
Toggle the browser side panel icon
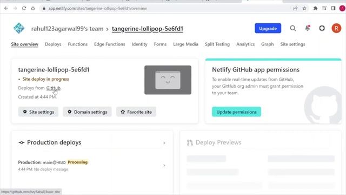(x=333, y=9)
